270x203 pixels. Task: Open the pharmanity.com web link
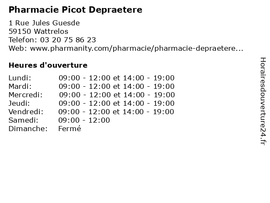click(x=137, y=48)
